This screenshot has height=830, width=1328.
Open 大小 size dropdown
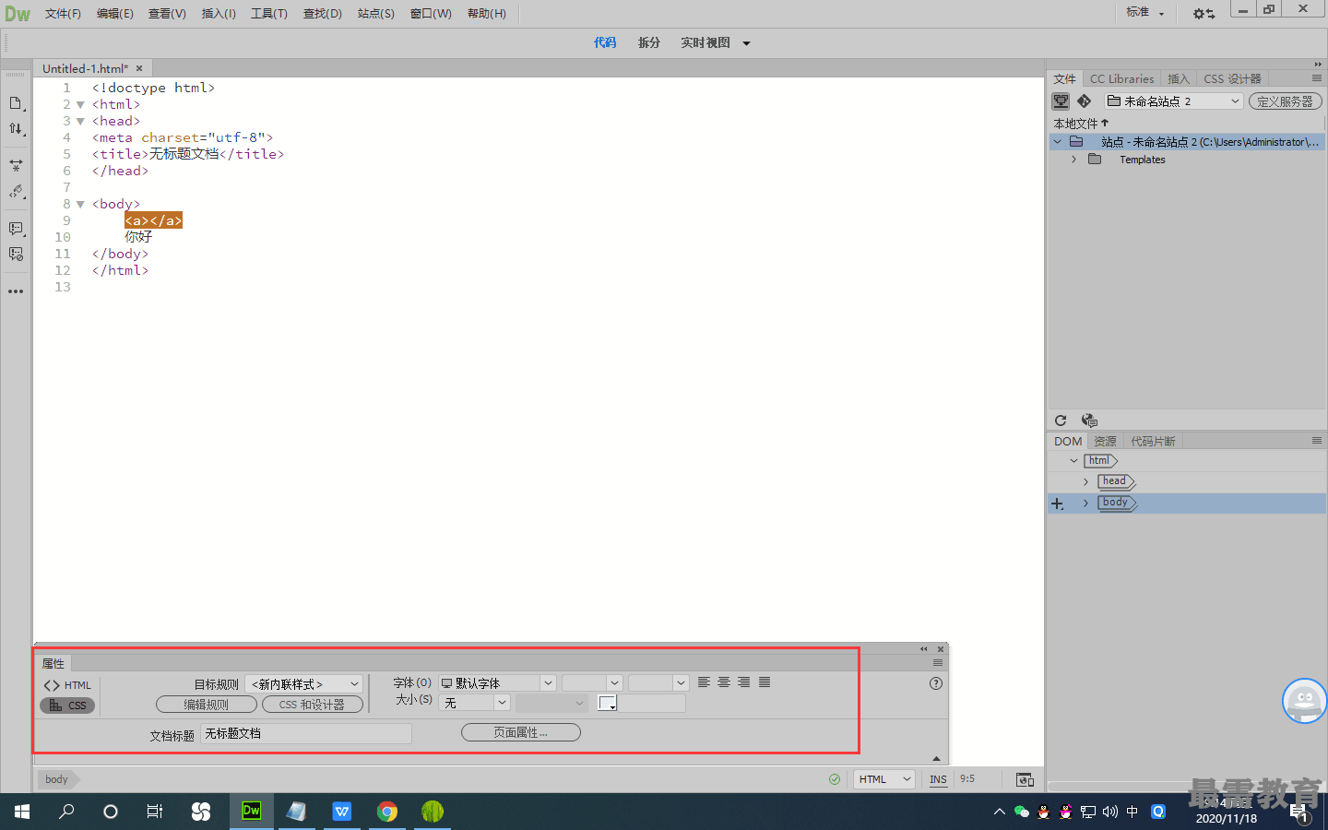tap(475, 703)
